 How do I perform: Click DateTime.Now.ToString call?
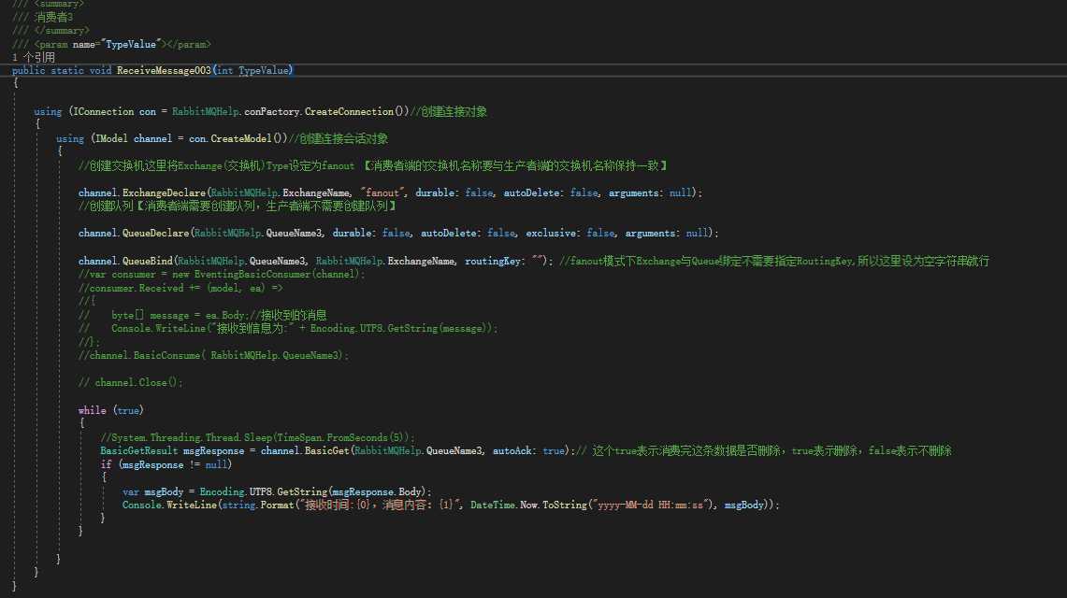click(x=528, y=505)
